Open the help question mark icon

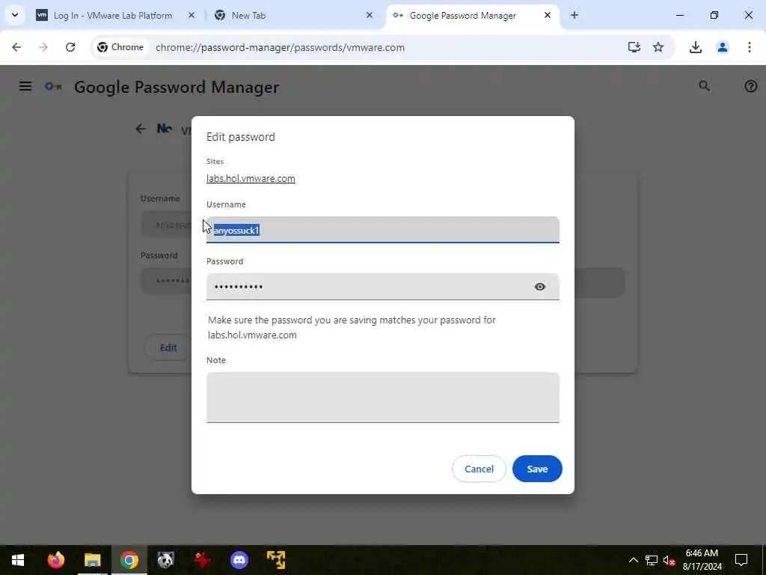coord(750,87)
